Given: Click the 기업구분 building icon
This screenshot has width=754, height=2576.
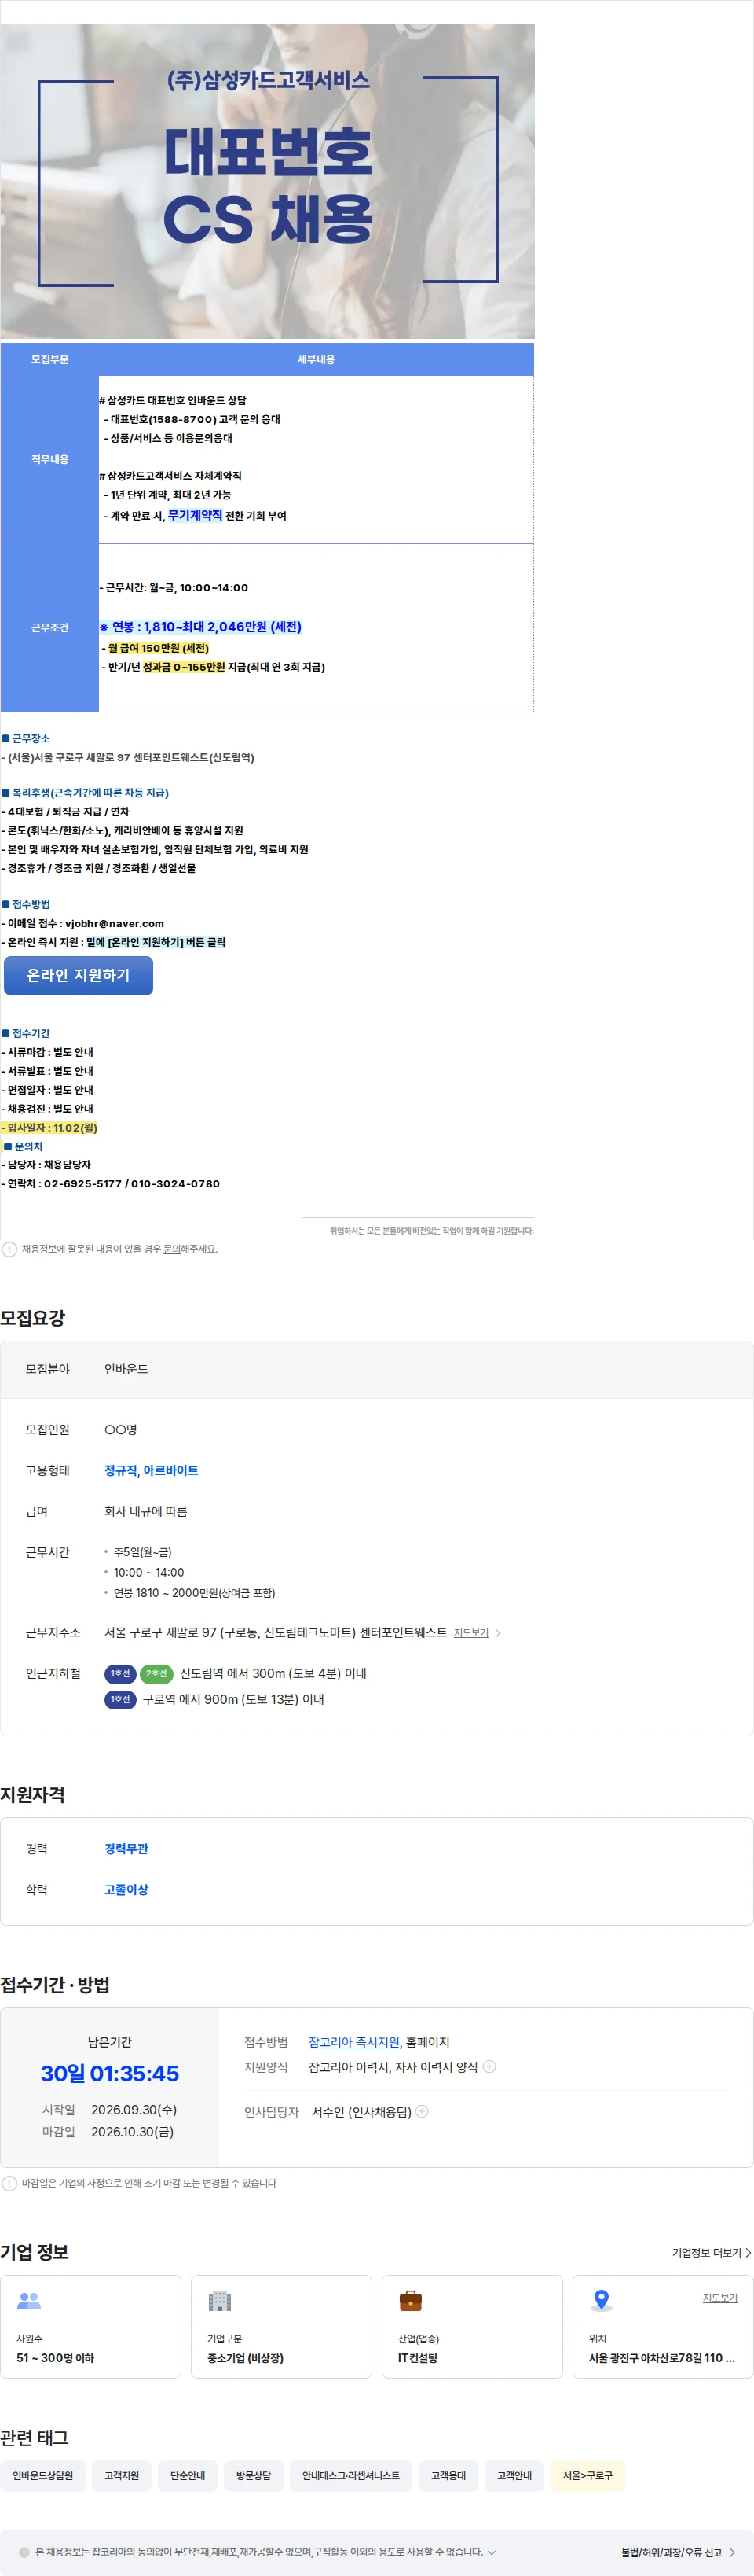Looking at the screenshot, I should click(x=220, y=2301).
